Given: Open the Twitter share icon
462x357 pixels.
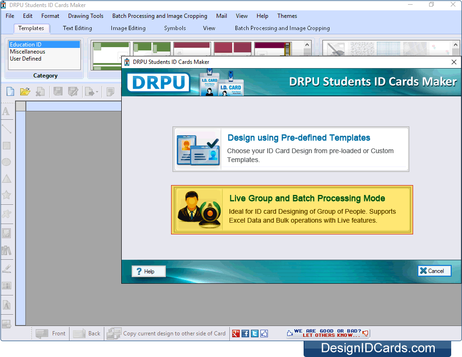Looking at the screenshot, I should coord(255,333).
